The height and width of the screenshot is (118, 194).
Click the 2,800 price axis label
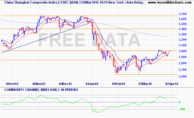(183, 63)
